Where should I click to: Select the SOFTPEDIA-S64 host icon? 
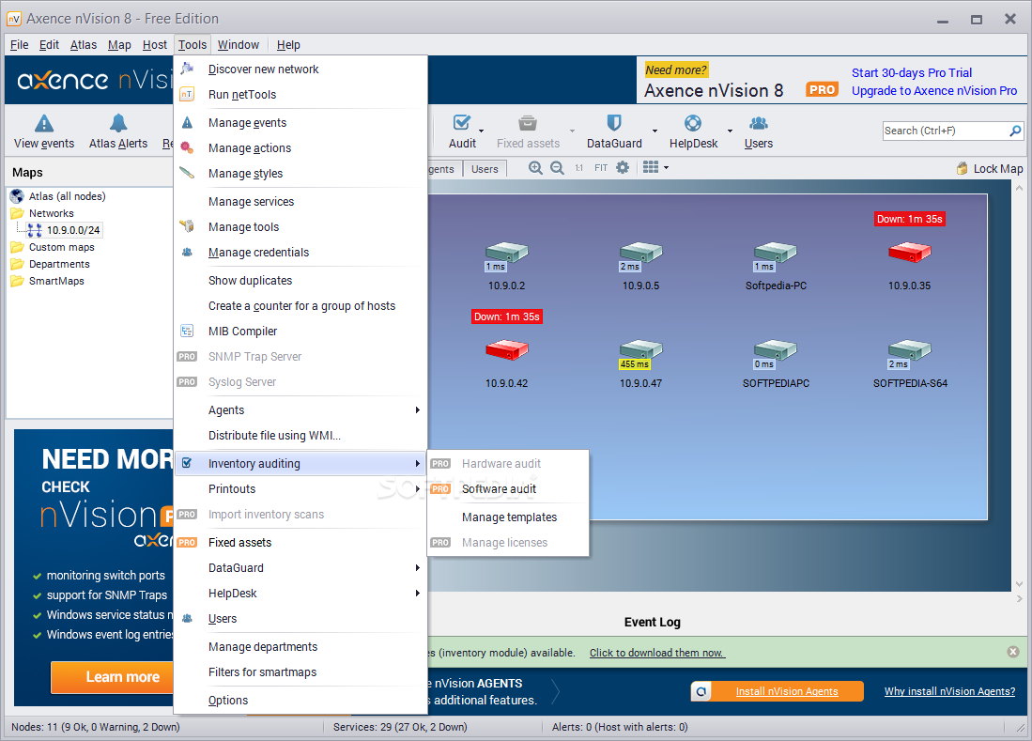tap(910, 350)
